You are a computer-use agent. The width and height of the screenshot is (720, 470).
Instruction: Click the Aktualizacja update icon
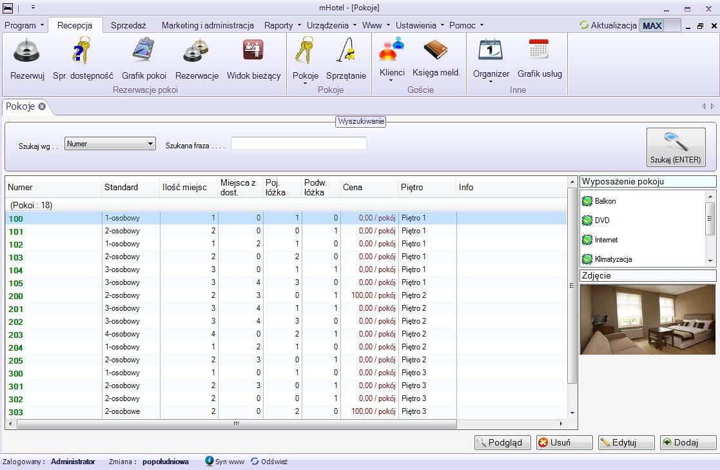point(584,24)
